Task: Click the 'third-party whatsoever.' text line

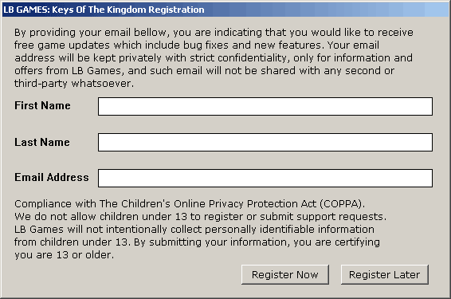Action: (74, 84)
